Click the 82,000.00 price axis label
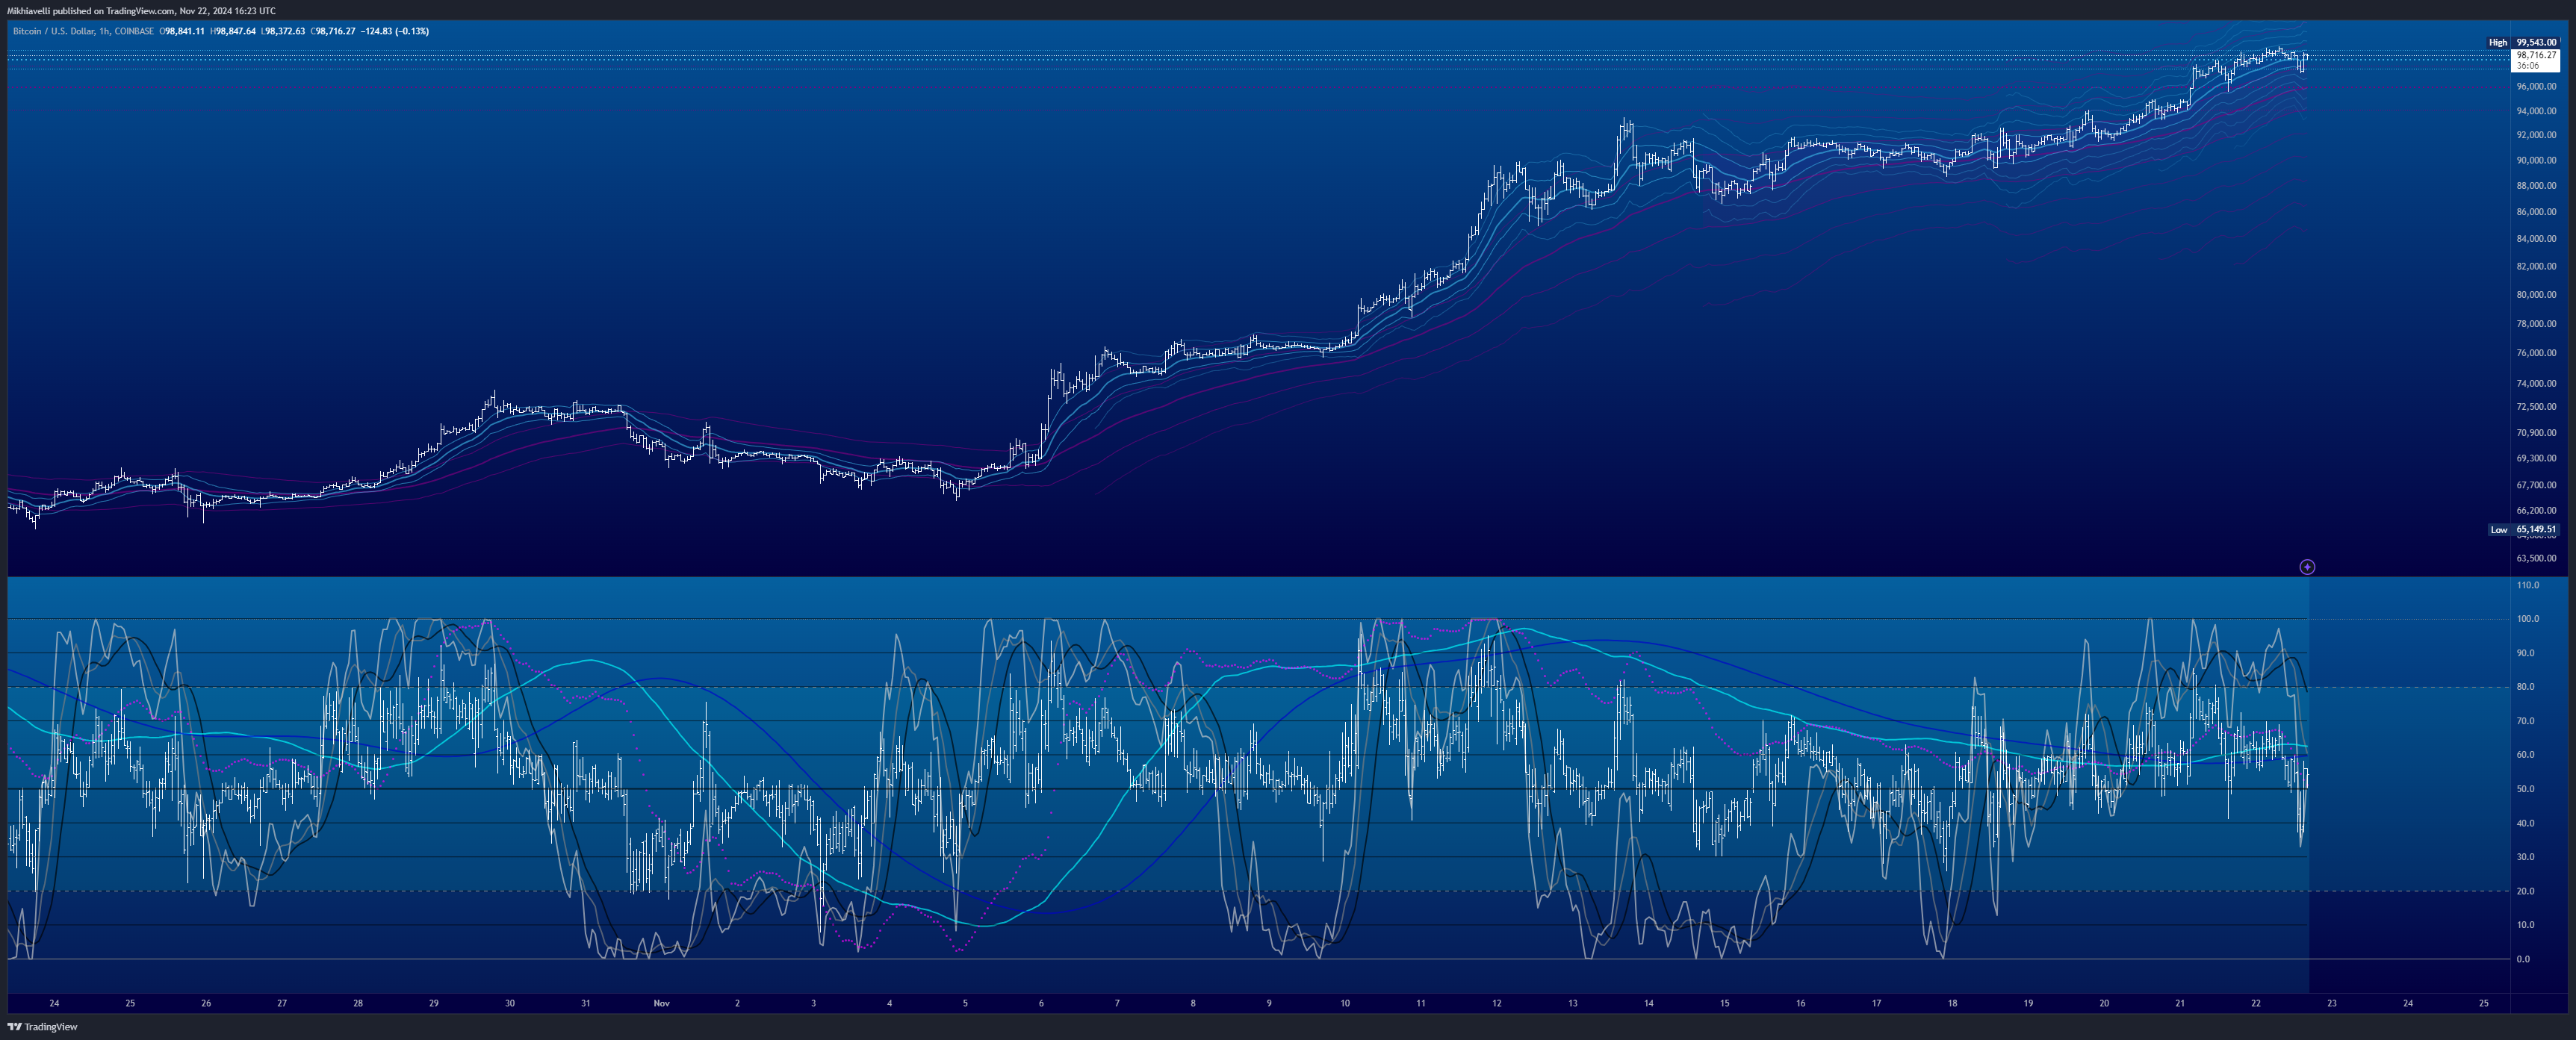 tap(2536, 267)
